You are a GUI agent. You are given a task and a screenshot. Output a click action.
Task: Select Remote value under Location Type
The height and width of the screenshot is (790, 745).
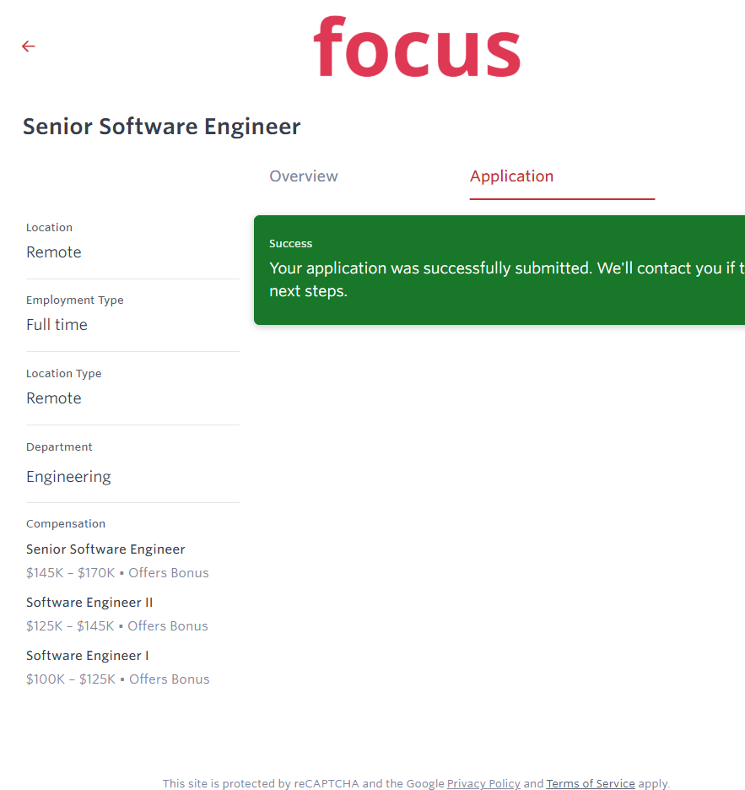[54, 398]
